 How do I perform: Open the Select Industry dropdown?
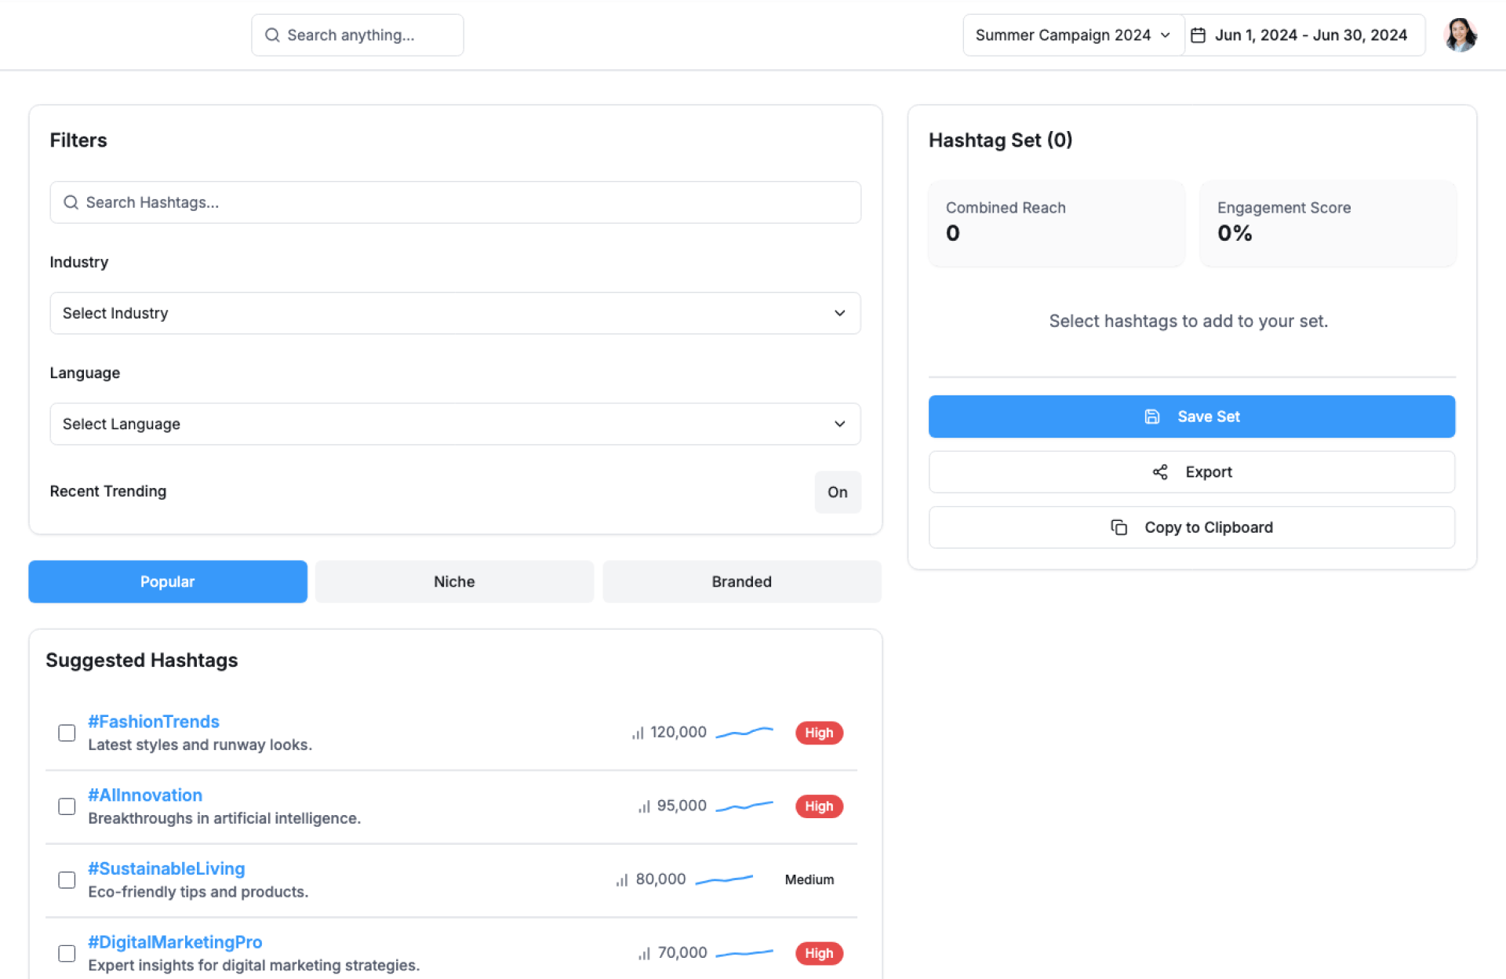pyautogui.click(x=455, y=313)
